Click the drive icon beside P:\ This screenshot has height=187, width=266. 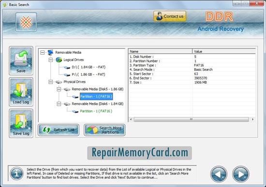[67, 75]
